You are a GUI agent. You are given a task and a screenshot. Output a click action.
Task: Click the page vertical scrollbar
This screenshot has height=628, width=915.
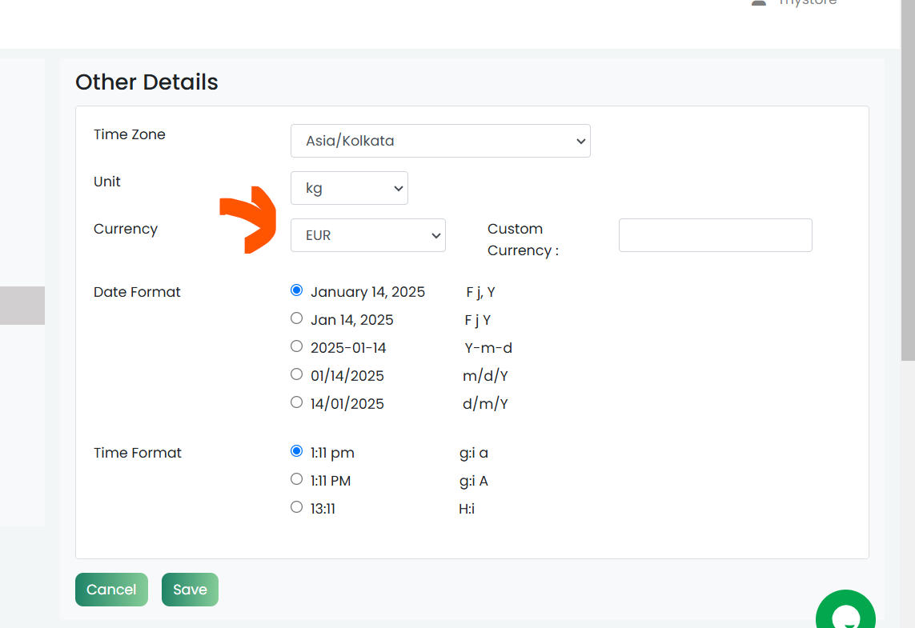pos(908,181)
